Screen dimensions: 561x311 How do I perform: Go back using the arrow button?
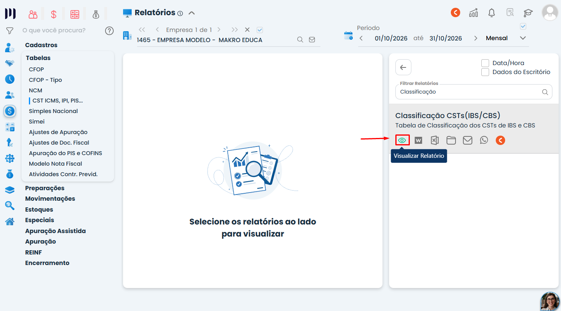pos(403,67)
